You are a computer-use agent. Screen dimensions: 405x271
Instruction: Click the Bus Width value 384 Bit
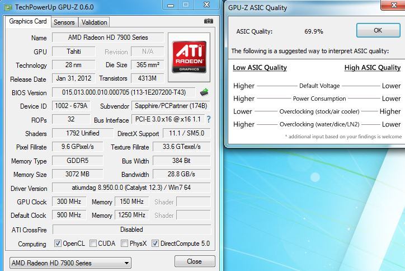[x=182, y=161]
